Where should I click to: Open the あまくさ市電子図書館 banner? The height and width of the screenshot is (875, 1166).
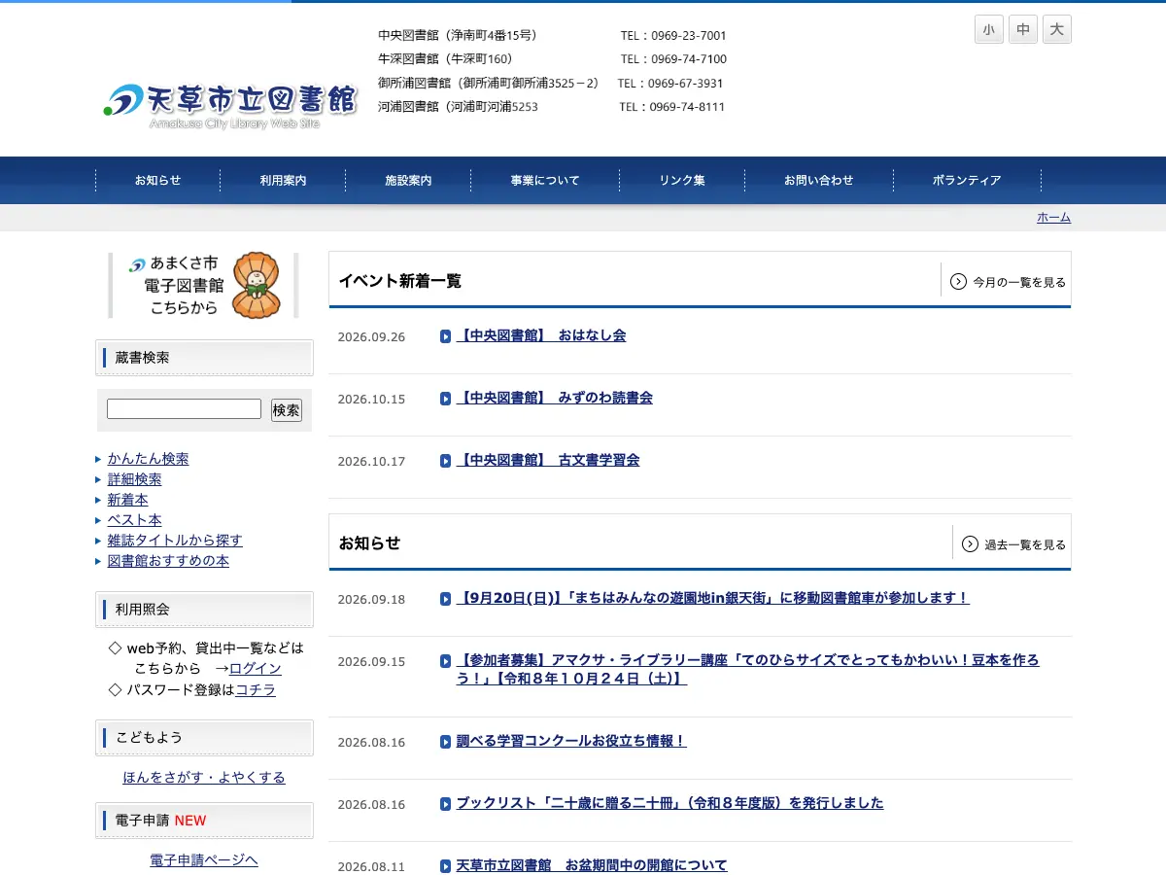(203, 286)
